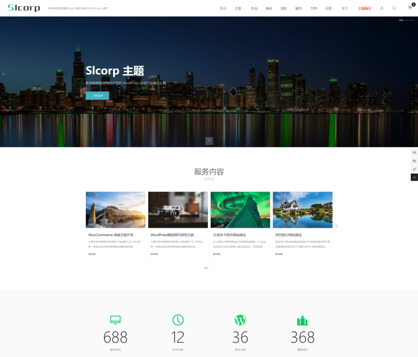Go to the 首页 home menu item
Screen dimensions: 418x357
[x=223, y=8]
